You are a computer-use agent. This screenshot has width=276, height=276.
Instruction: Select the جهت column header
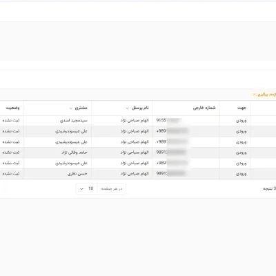[241, 108]
